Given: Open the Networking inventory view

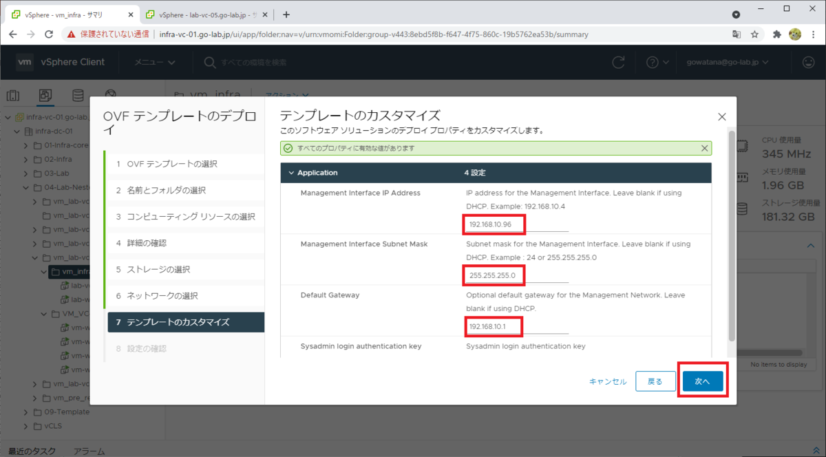Looking at the screenshot, I should (109, 95).
